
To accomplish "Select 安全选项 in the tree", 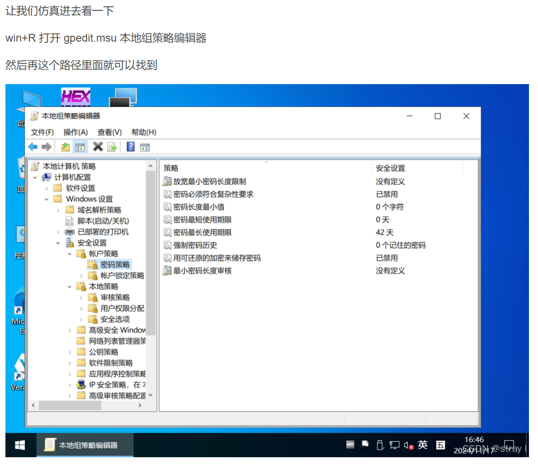I will click(x=115, y=319).
